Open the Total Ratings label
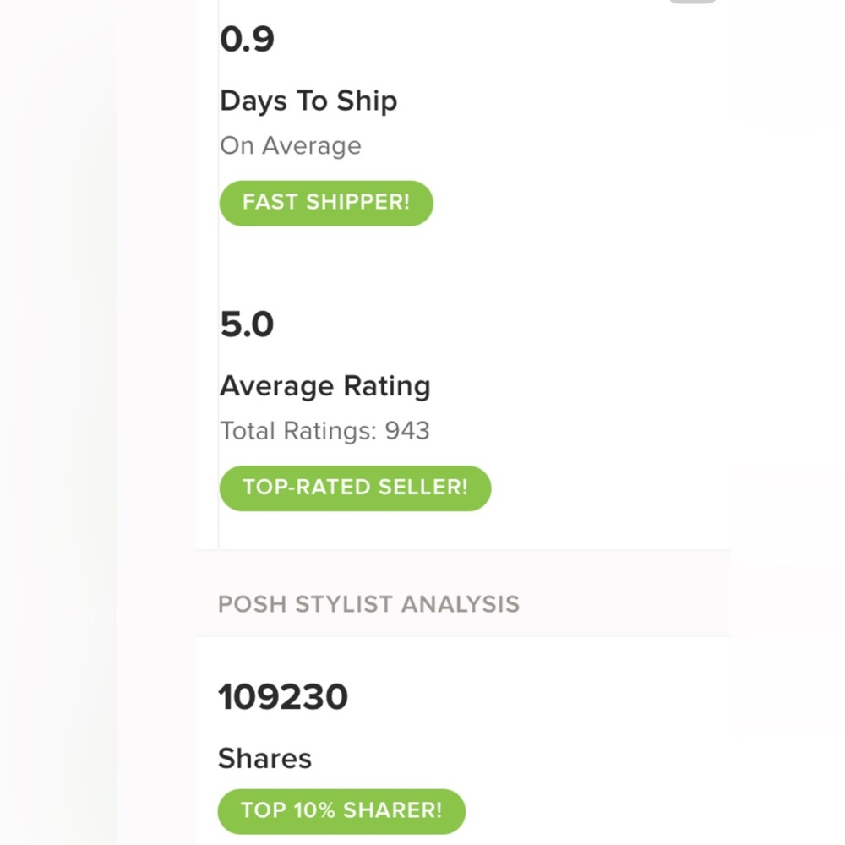Image resolution: width=845 pixels, height=845 pixels. pos(298,431)
